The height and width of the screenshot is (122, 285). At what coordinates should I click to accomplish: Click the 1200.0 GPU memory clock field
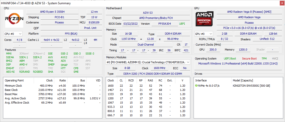(x=243, y=50)
